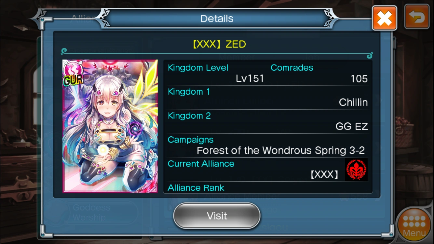Image resolution: width=434 pixels, height=244 pixels.
Task: Click the Current Alliance name 【XXX】
Action: pos(324,175)
